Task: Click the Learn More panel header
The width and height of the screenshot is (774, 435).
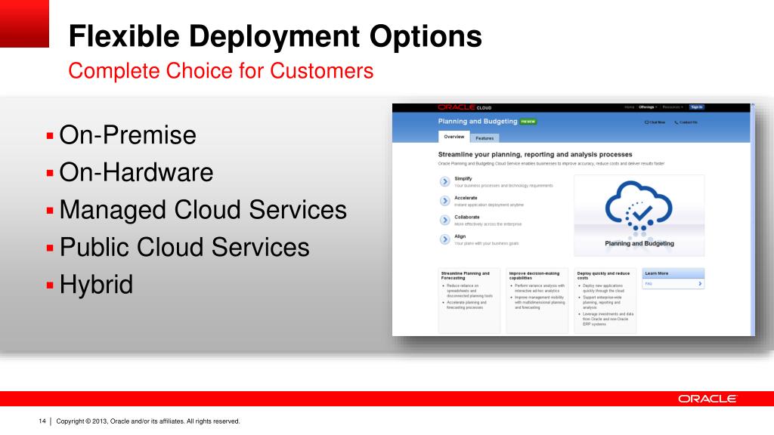Action: [673, 273]
